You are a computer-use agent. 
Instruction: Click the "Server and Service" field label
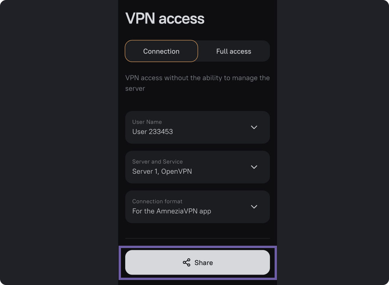157,162
